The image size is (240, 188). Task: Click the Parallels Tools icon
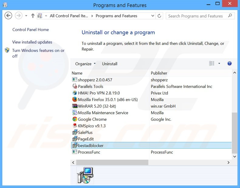coord(75,86)
